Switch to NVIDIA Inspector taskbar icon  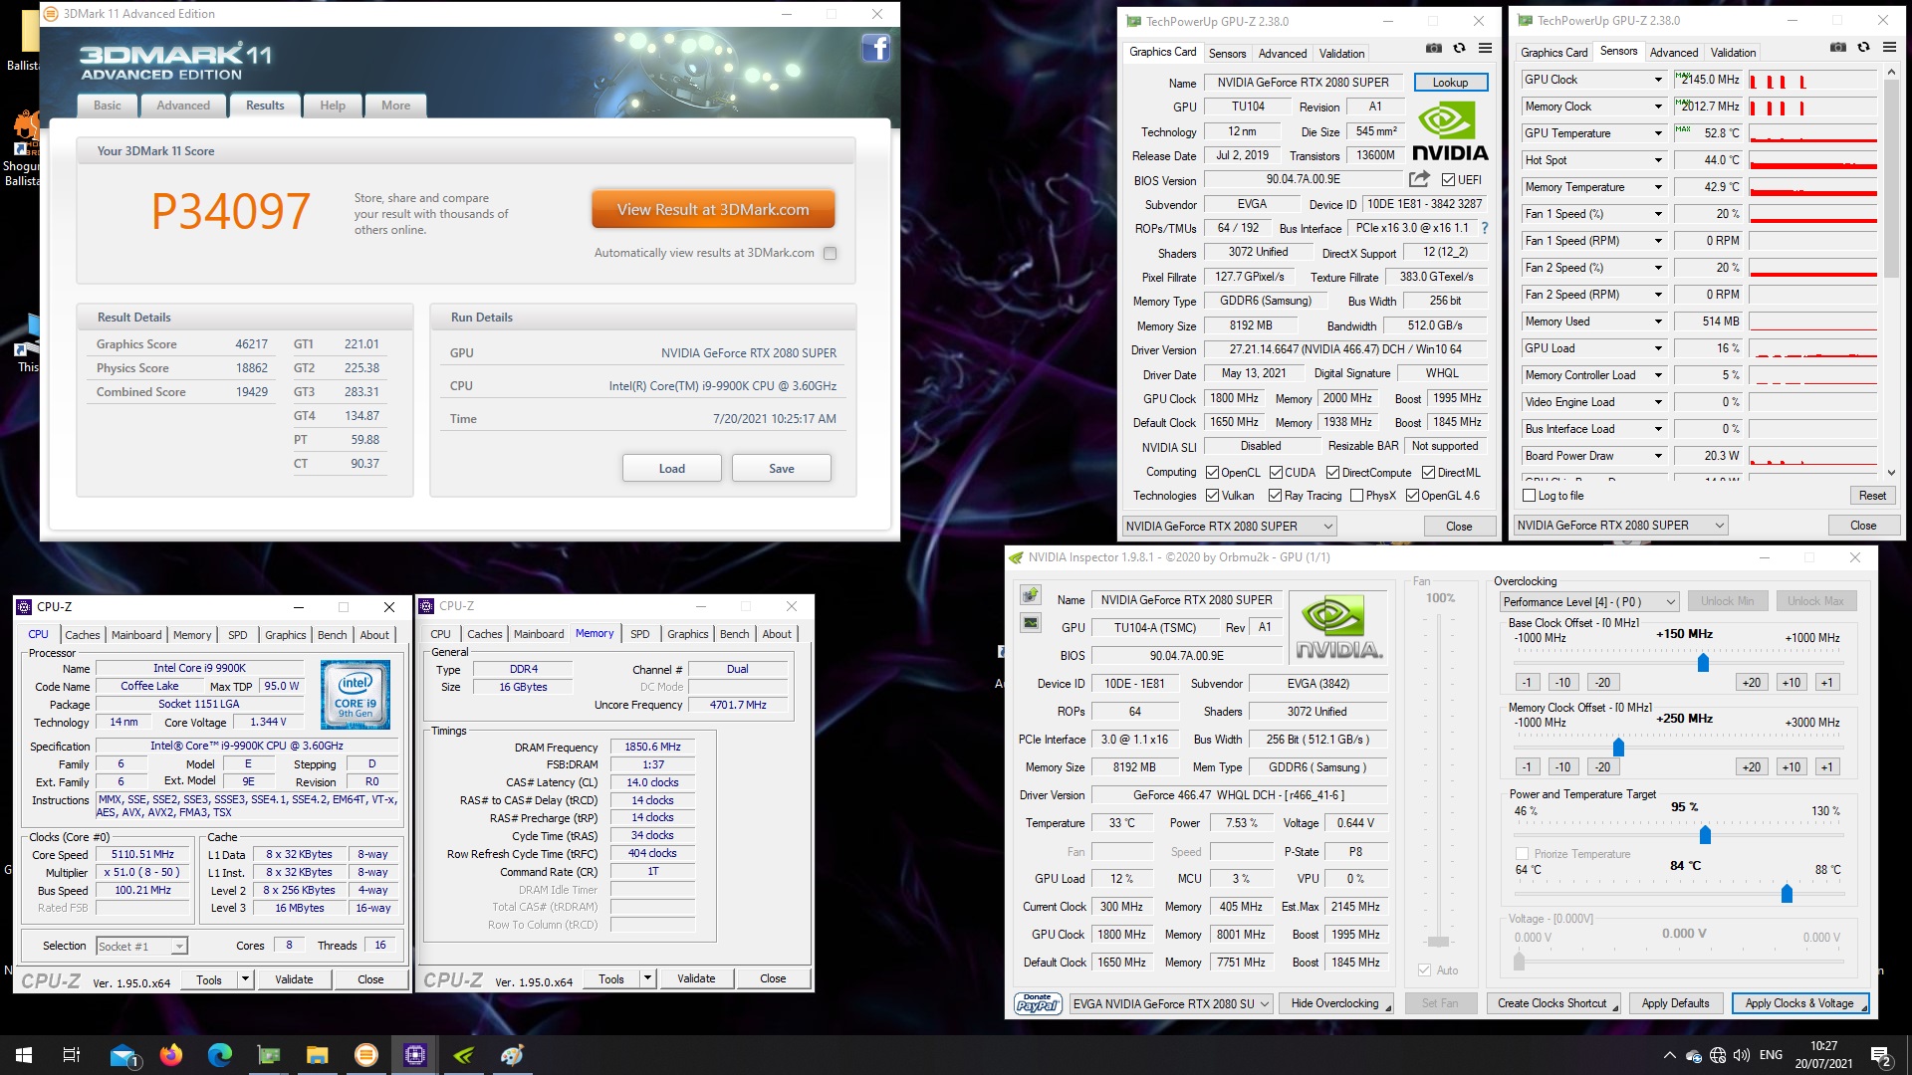pyautogui.click(x=464, y=1055)
